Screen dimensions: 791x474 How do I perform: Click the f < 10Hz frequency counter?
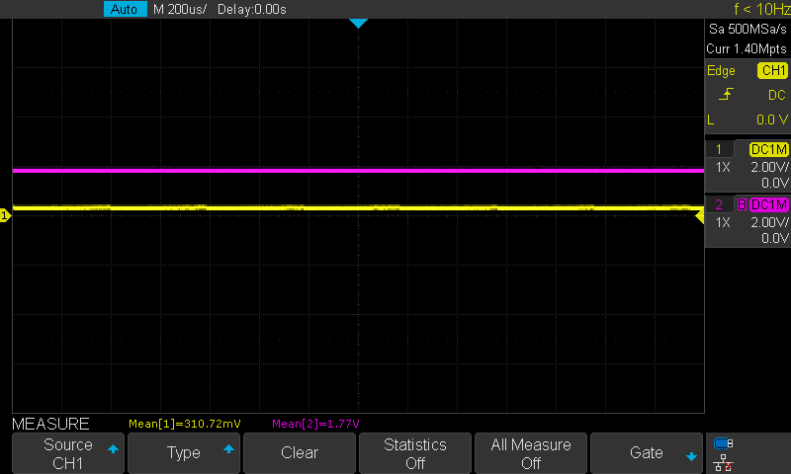761,9
